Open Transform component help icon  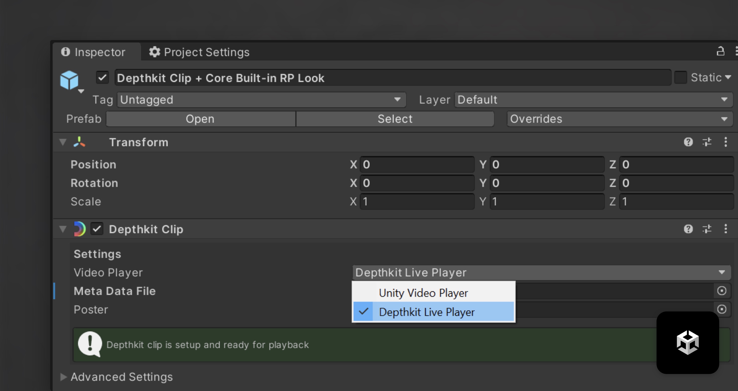[688, 142]
